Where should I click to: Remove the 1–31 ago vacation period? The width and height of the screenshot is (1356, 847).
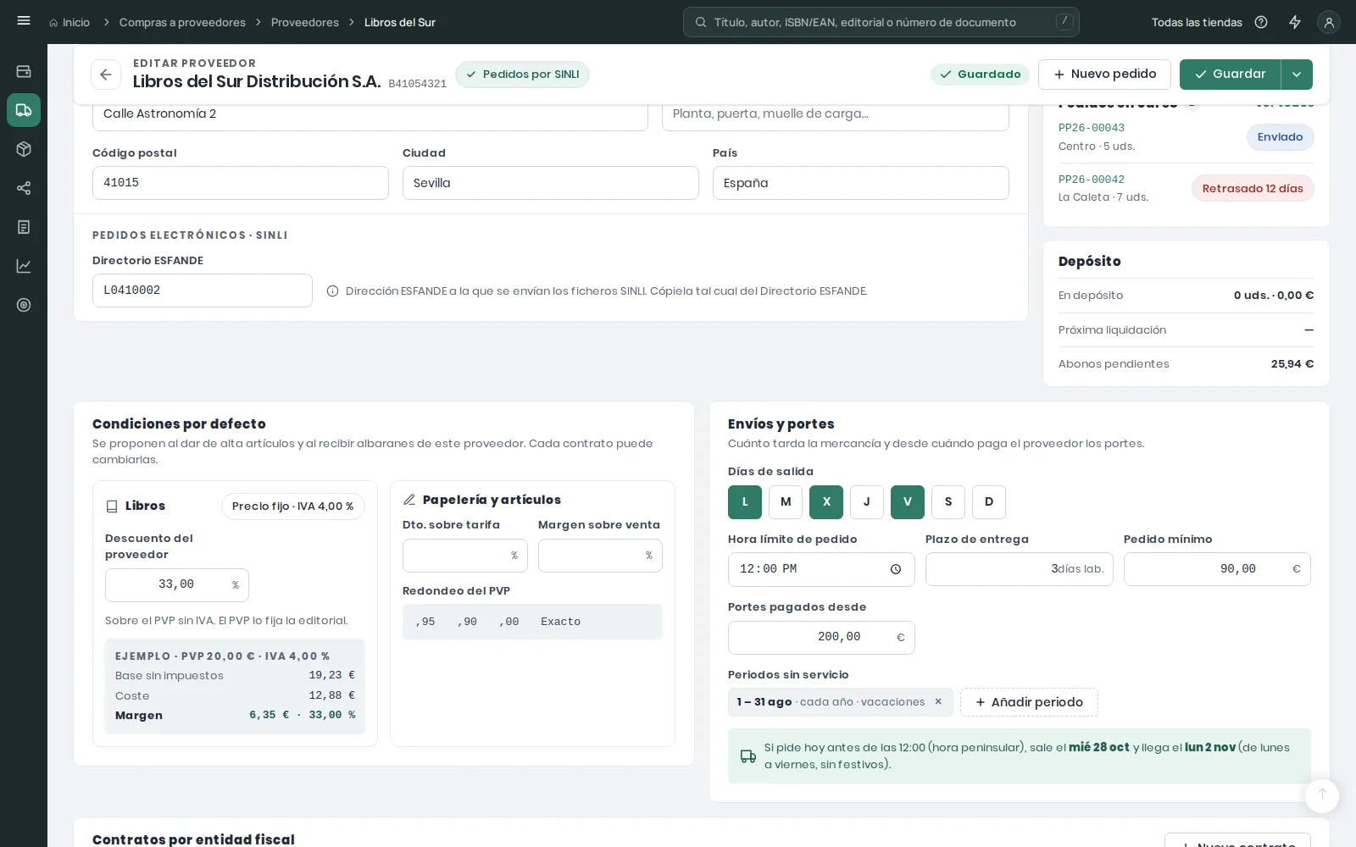click(x=938, y=701)
